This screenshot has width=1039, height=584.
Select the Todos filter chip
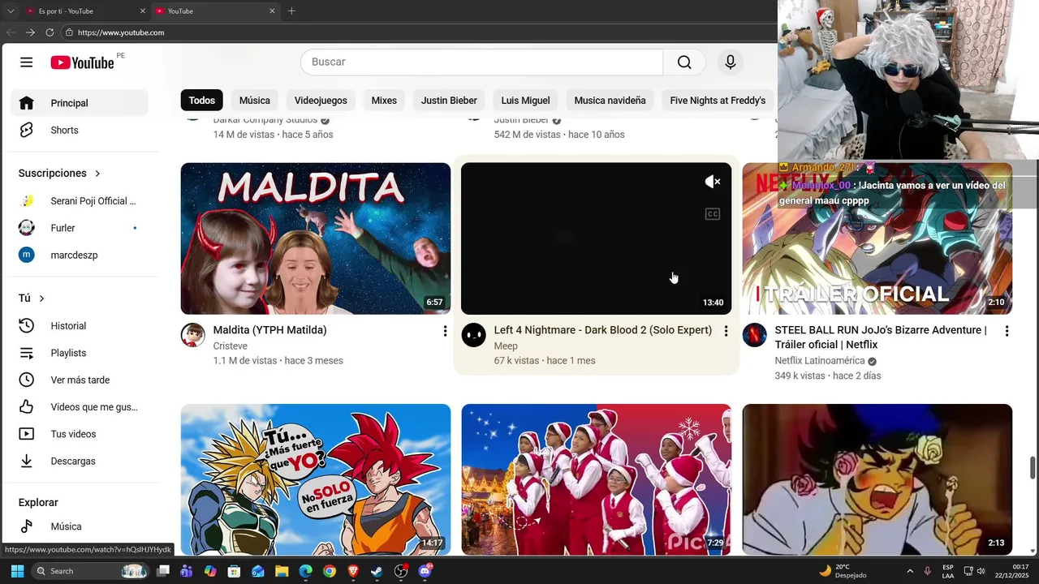(202, 101)
